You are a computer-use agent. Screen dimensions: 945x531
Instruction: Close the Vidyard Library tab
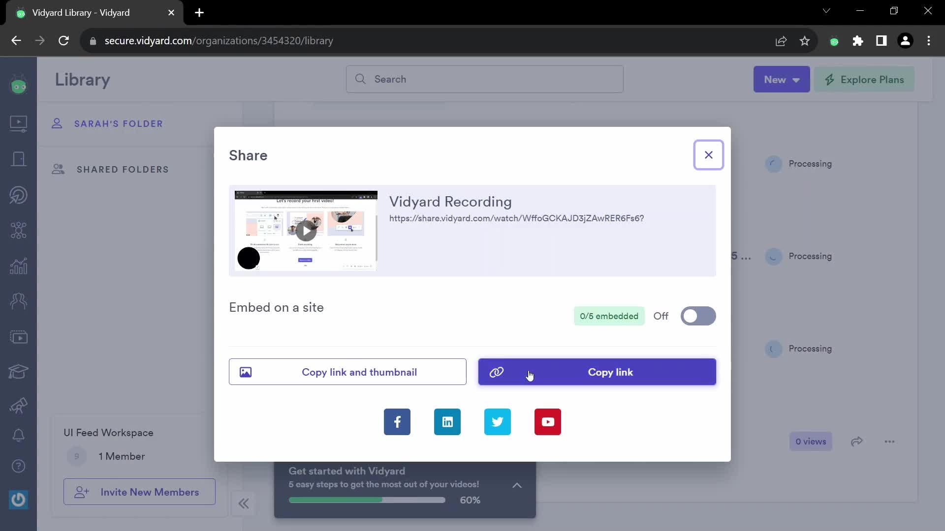point(171,13)
